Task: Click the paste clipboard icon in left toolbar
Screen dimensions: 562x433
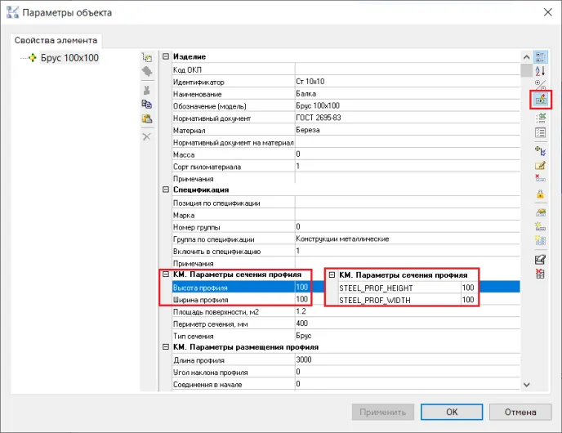Action: (x=147, y=118)
